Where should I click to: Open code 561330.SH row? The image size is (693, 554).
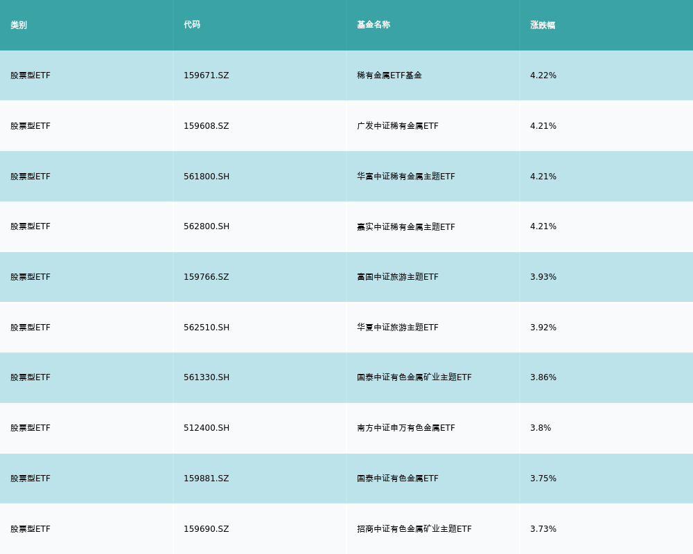coord(207,377)
